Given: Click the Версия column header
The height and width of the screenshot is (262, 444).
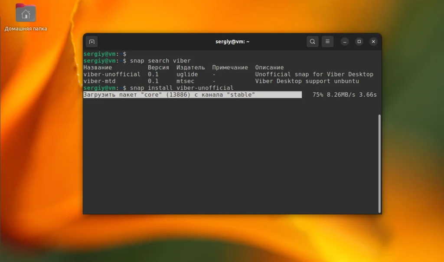Looking at the screenshot, I should click(x=158, y=67).
